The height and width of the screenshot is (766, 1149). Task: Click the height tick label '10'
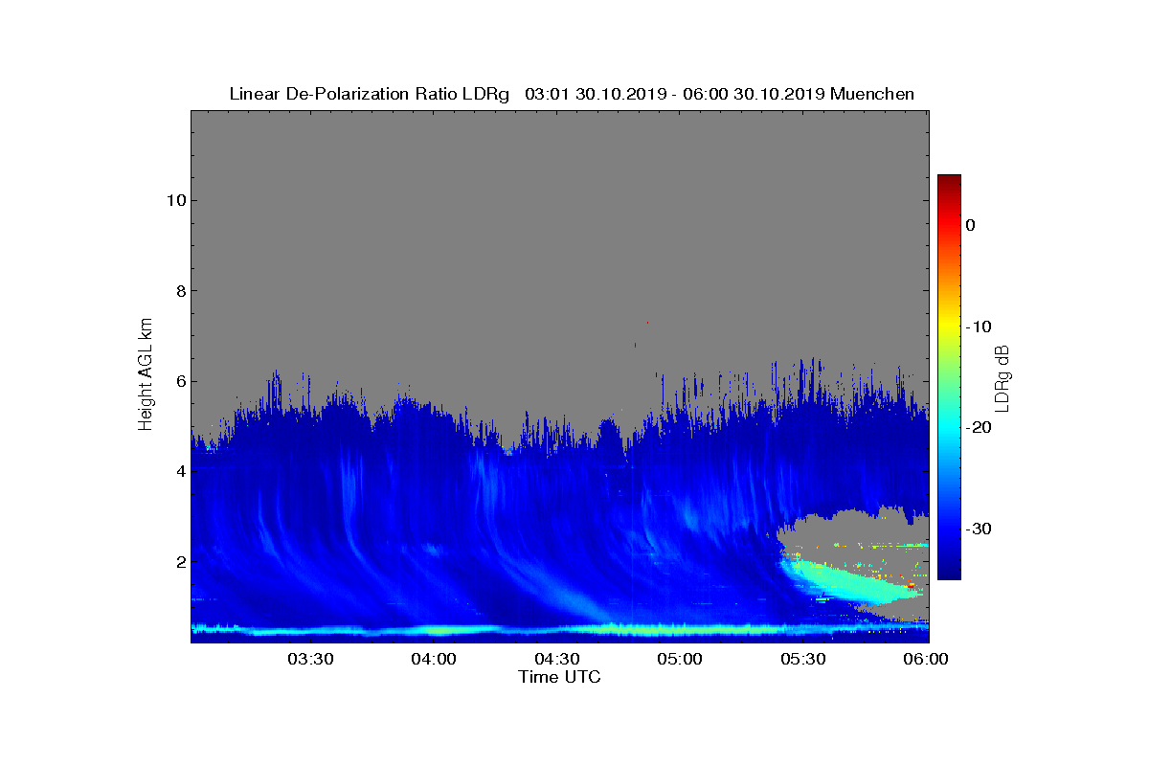pos(175,200)
